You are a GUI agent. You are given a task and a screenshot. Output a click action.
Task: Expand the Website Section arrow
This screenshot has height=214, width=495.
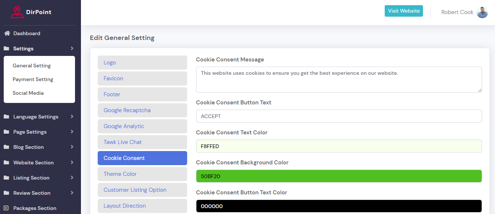[x=72, y=163]
